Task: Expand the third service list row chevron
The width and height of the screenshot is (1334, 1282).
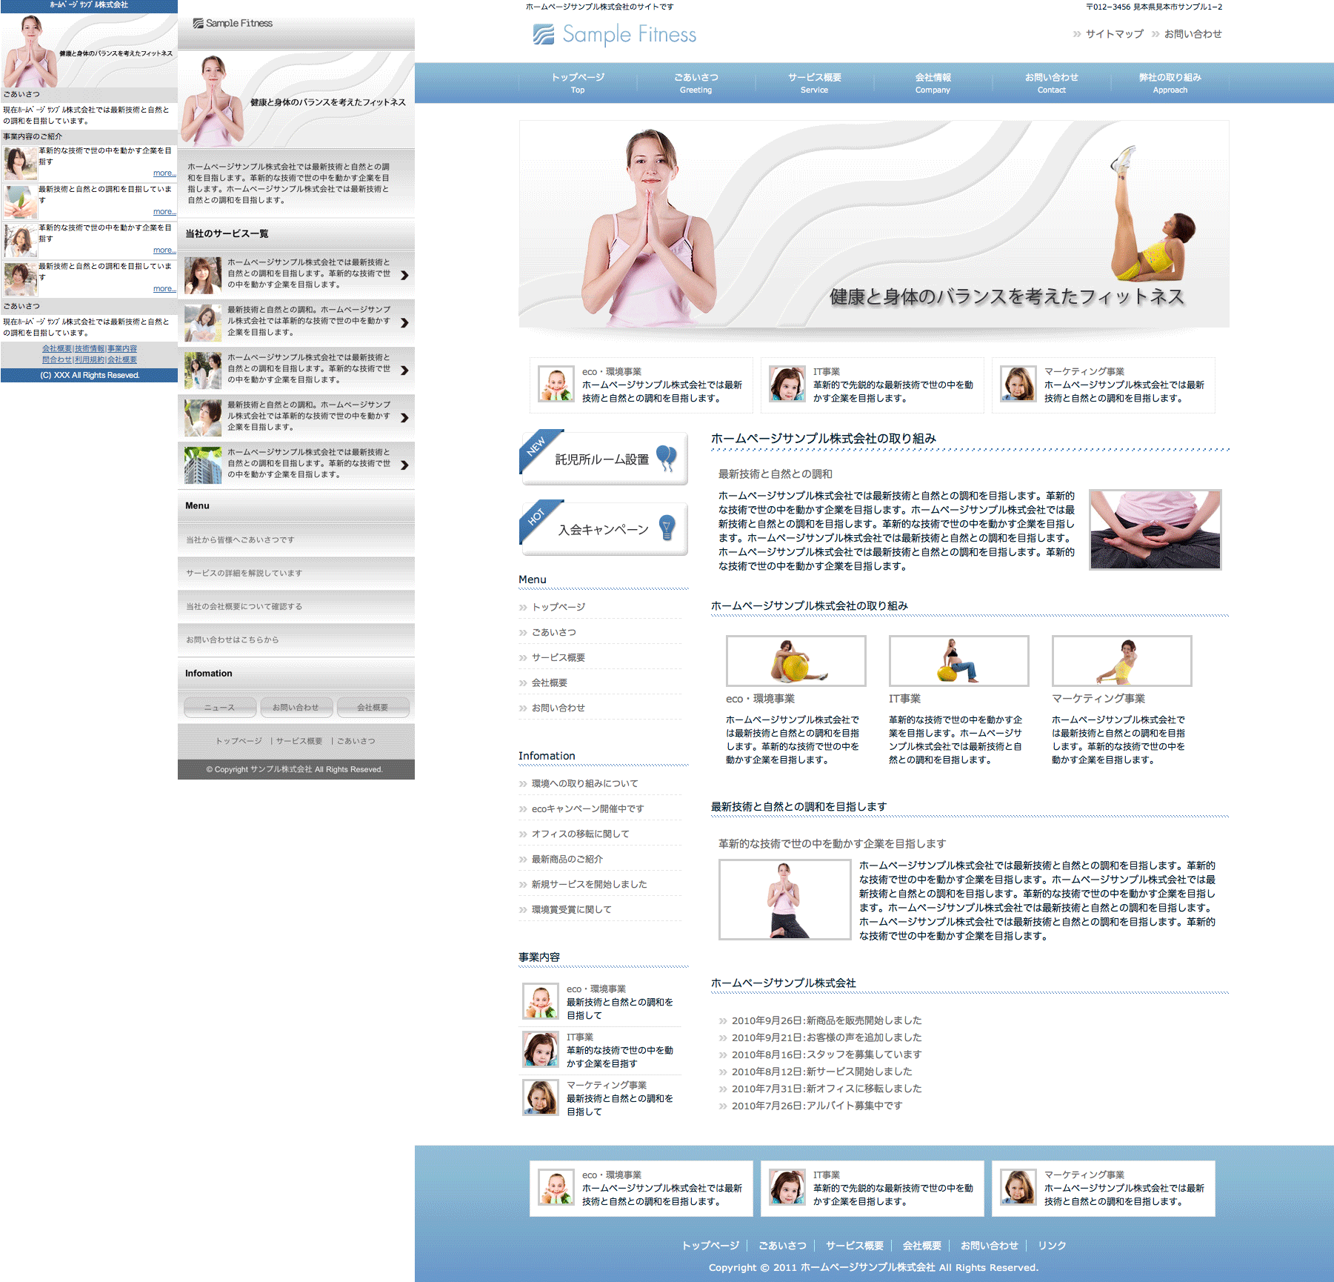Action: point(404,370)
